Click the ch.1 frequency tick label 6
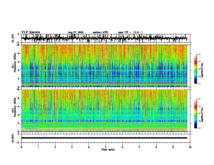Viewport: 214px width, 165px height. pyautogui.click(x=19, y=62)
